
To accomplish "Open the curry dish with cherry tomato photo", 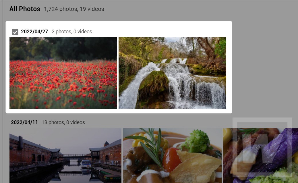I will click(172, 156).
